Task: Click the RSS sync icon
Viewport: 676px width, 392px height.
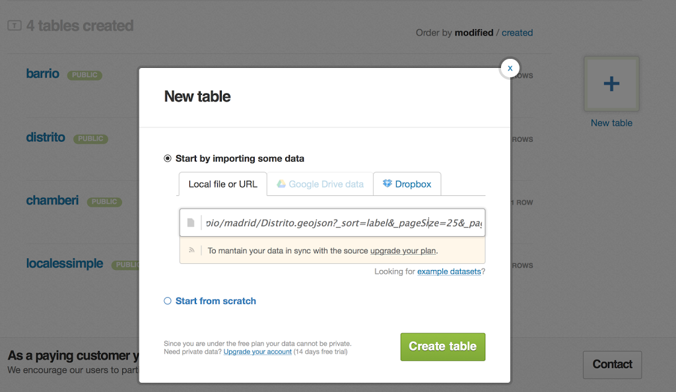Action: 192,251
